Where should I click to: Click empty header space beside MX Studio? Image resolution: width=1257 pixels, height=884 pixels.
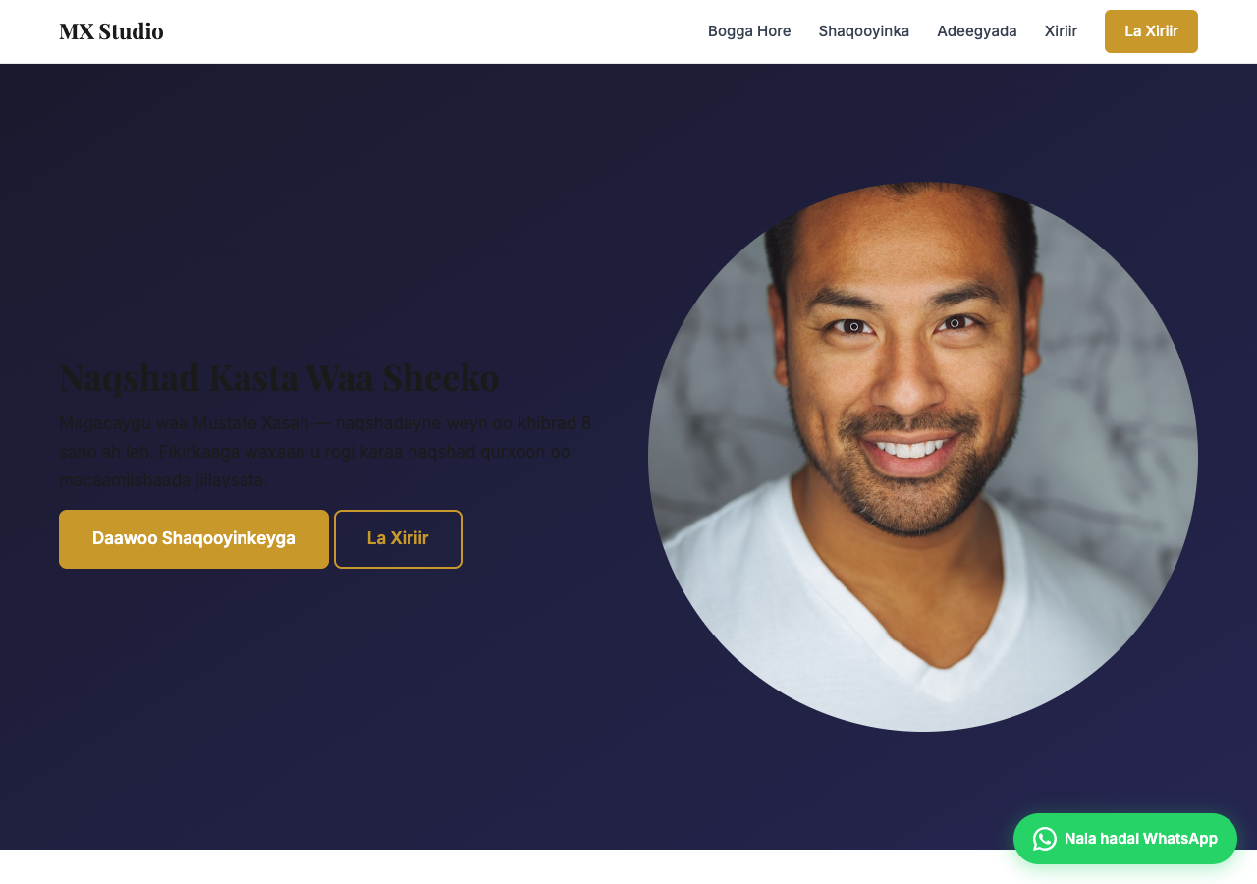pos(432,31)
